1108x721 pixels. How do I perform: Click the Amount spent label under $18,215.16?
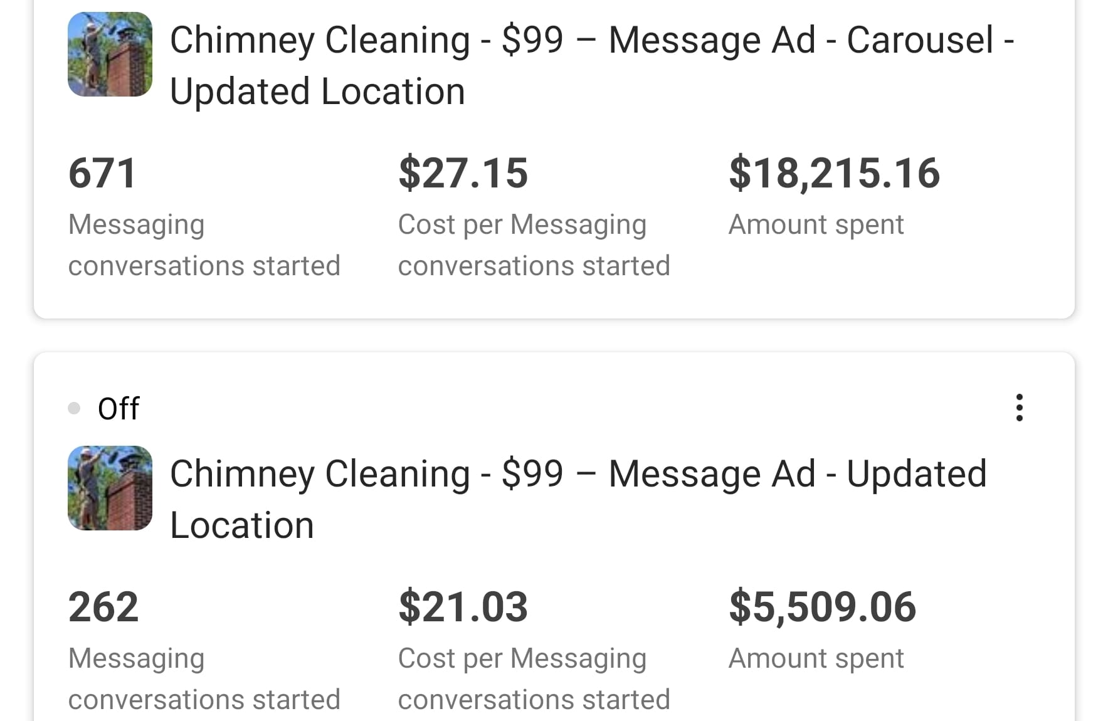point(816,224)
